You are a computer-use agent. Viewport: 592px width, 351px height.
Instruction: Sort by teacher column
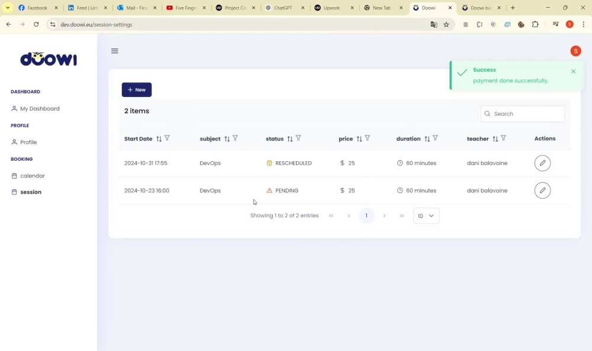pyautogui.click(x=496, y=139)
